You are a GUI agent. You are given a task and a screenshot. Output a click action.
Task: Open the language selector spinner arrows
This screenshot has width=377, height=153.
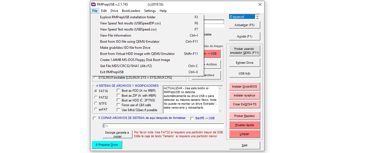(x=258, y=17)
